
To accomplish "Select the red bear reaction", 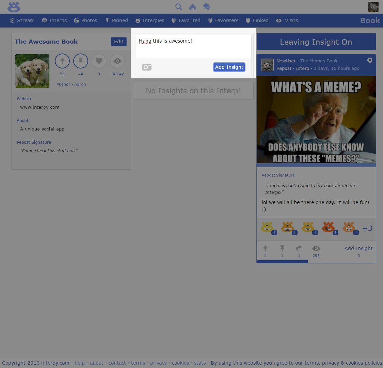I will click(329, 228).
